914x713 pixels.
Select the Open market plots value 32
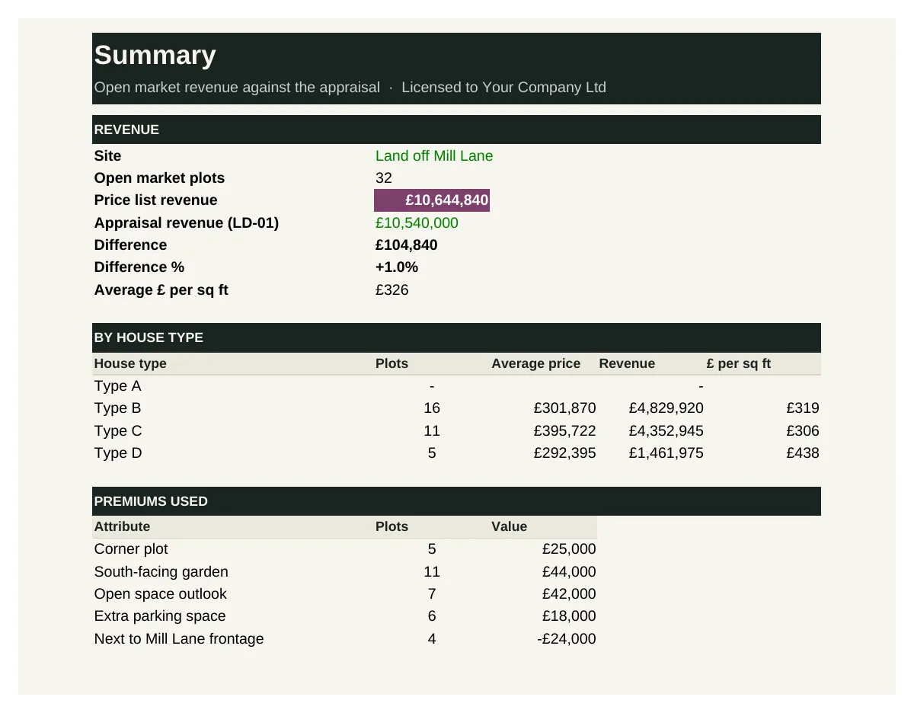click(384, 178)
